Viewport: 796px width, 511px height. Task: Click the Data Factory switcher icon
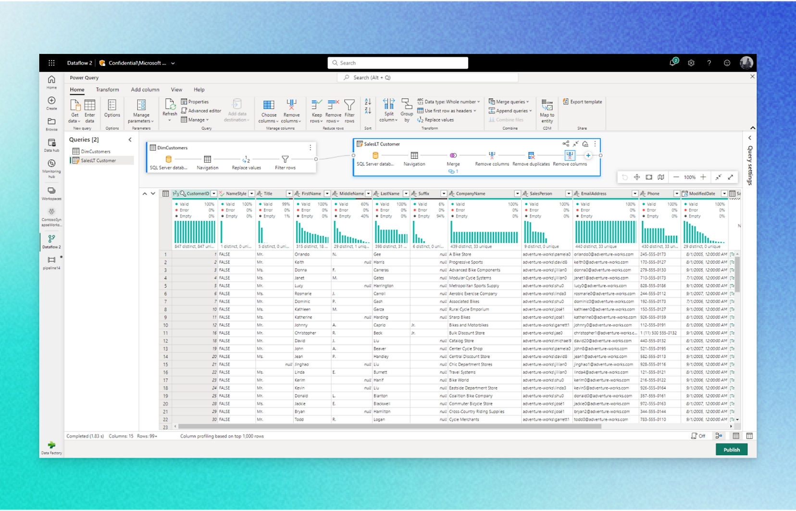tap(51, 447)
